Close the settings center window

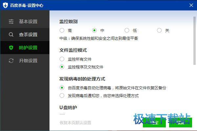[191, 5]
